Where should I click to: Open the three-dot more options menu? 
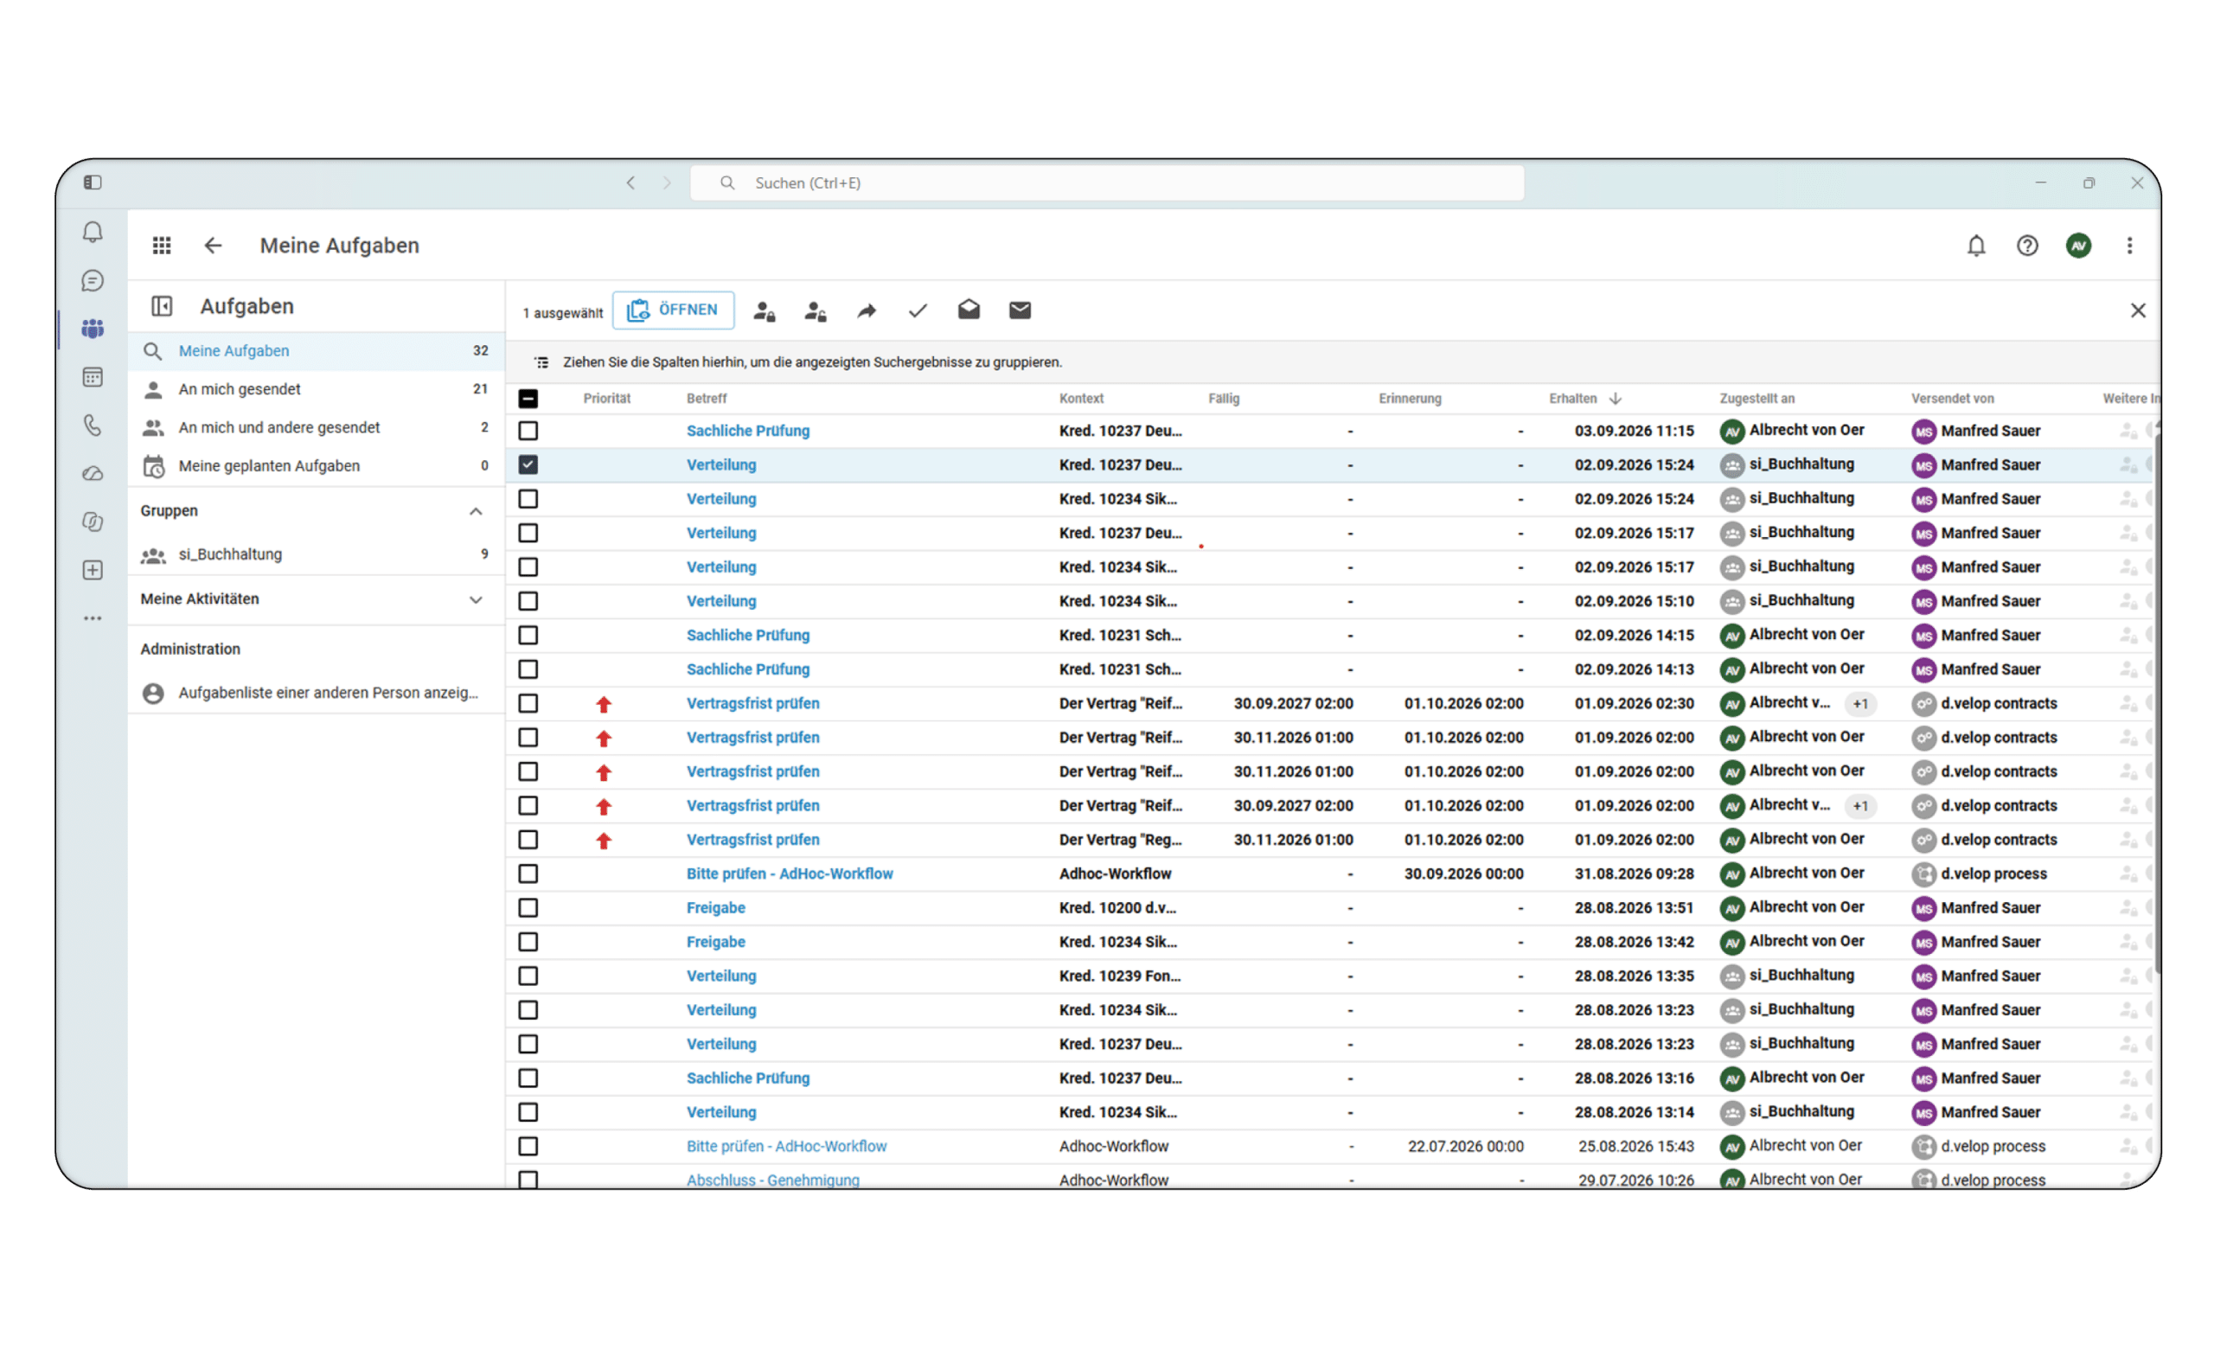click(2129, 246)
